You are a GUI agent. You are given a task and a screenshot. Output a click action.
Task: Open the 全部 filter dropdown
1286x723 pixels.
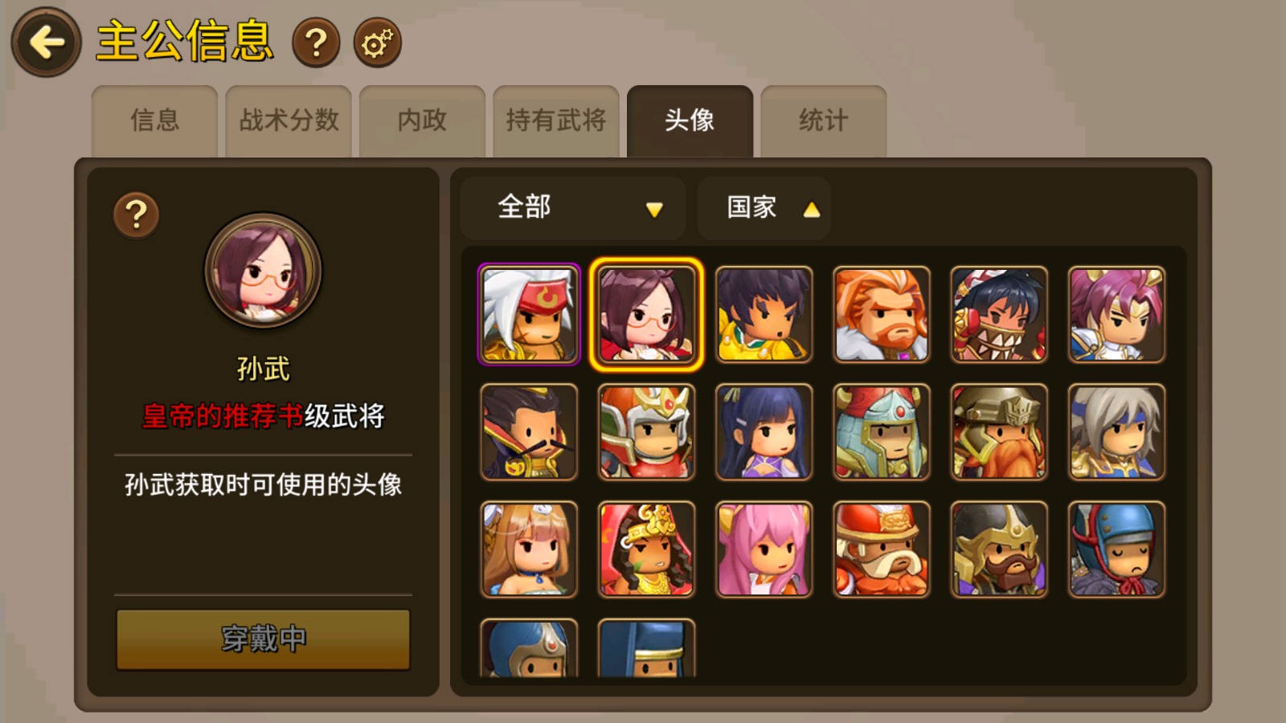point(573,208)
